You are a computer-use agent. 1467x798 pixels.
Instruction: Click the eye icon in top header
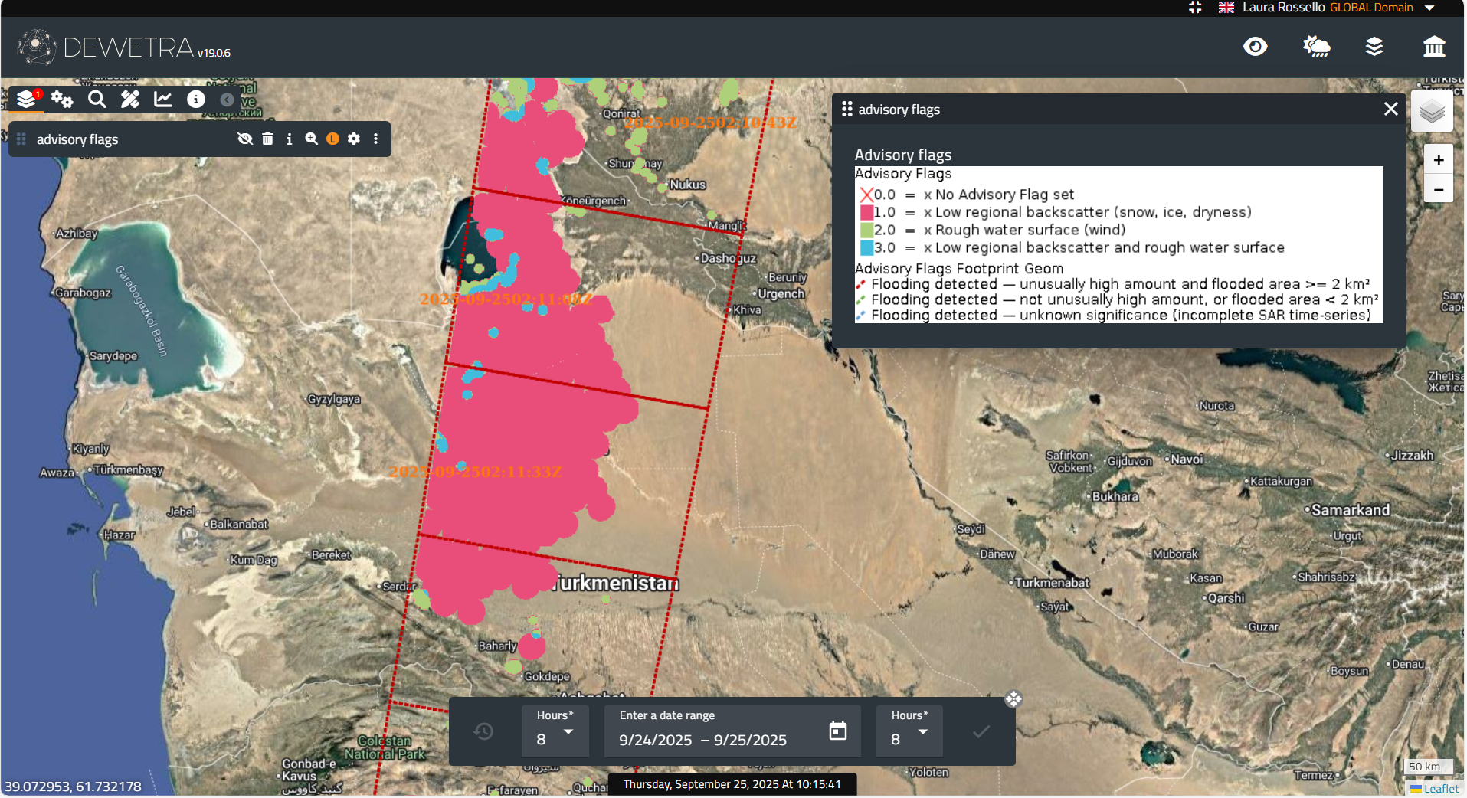pos(1255,47)
